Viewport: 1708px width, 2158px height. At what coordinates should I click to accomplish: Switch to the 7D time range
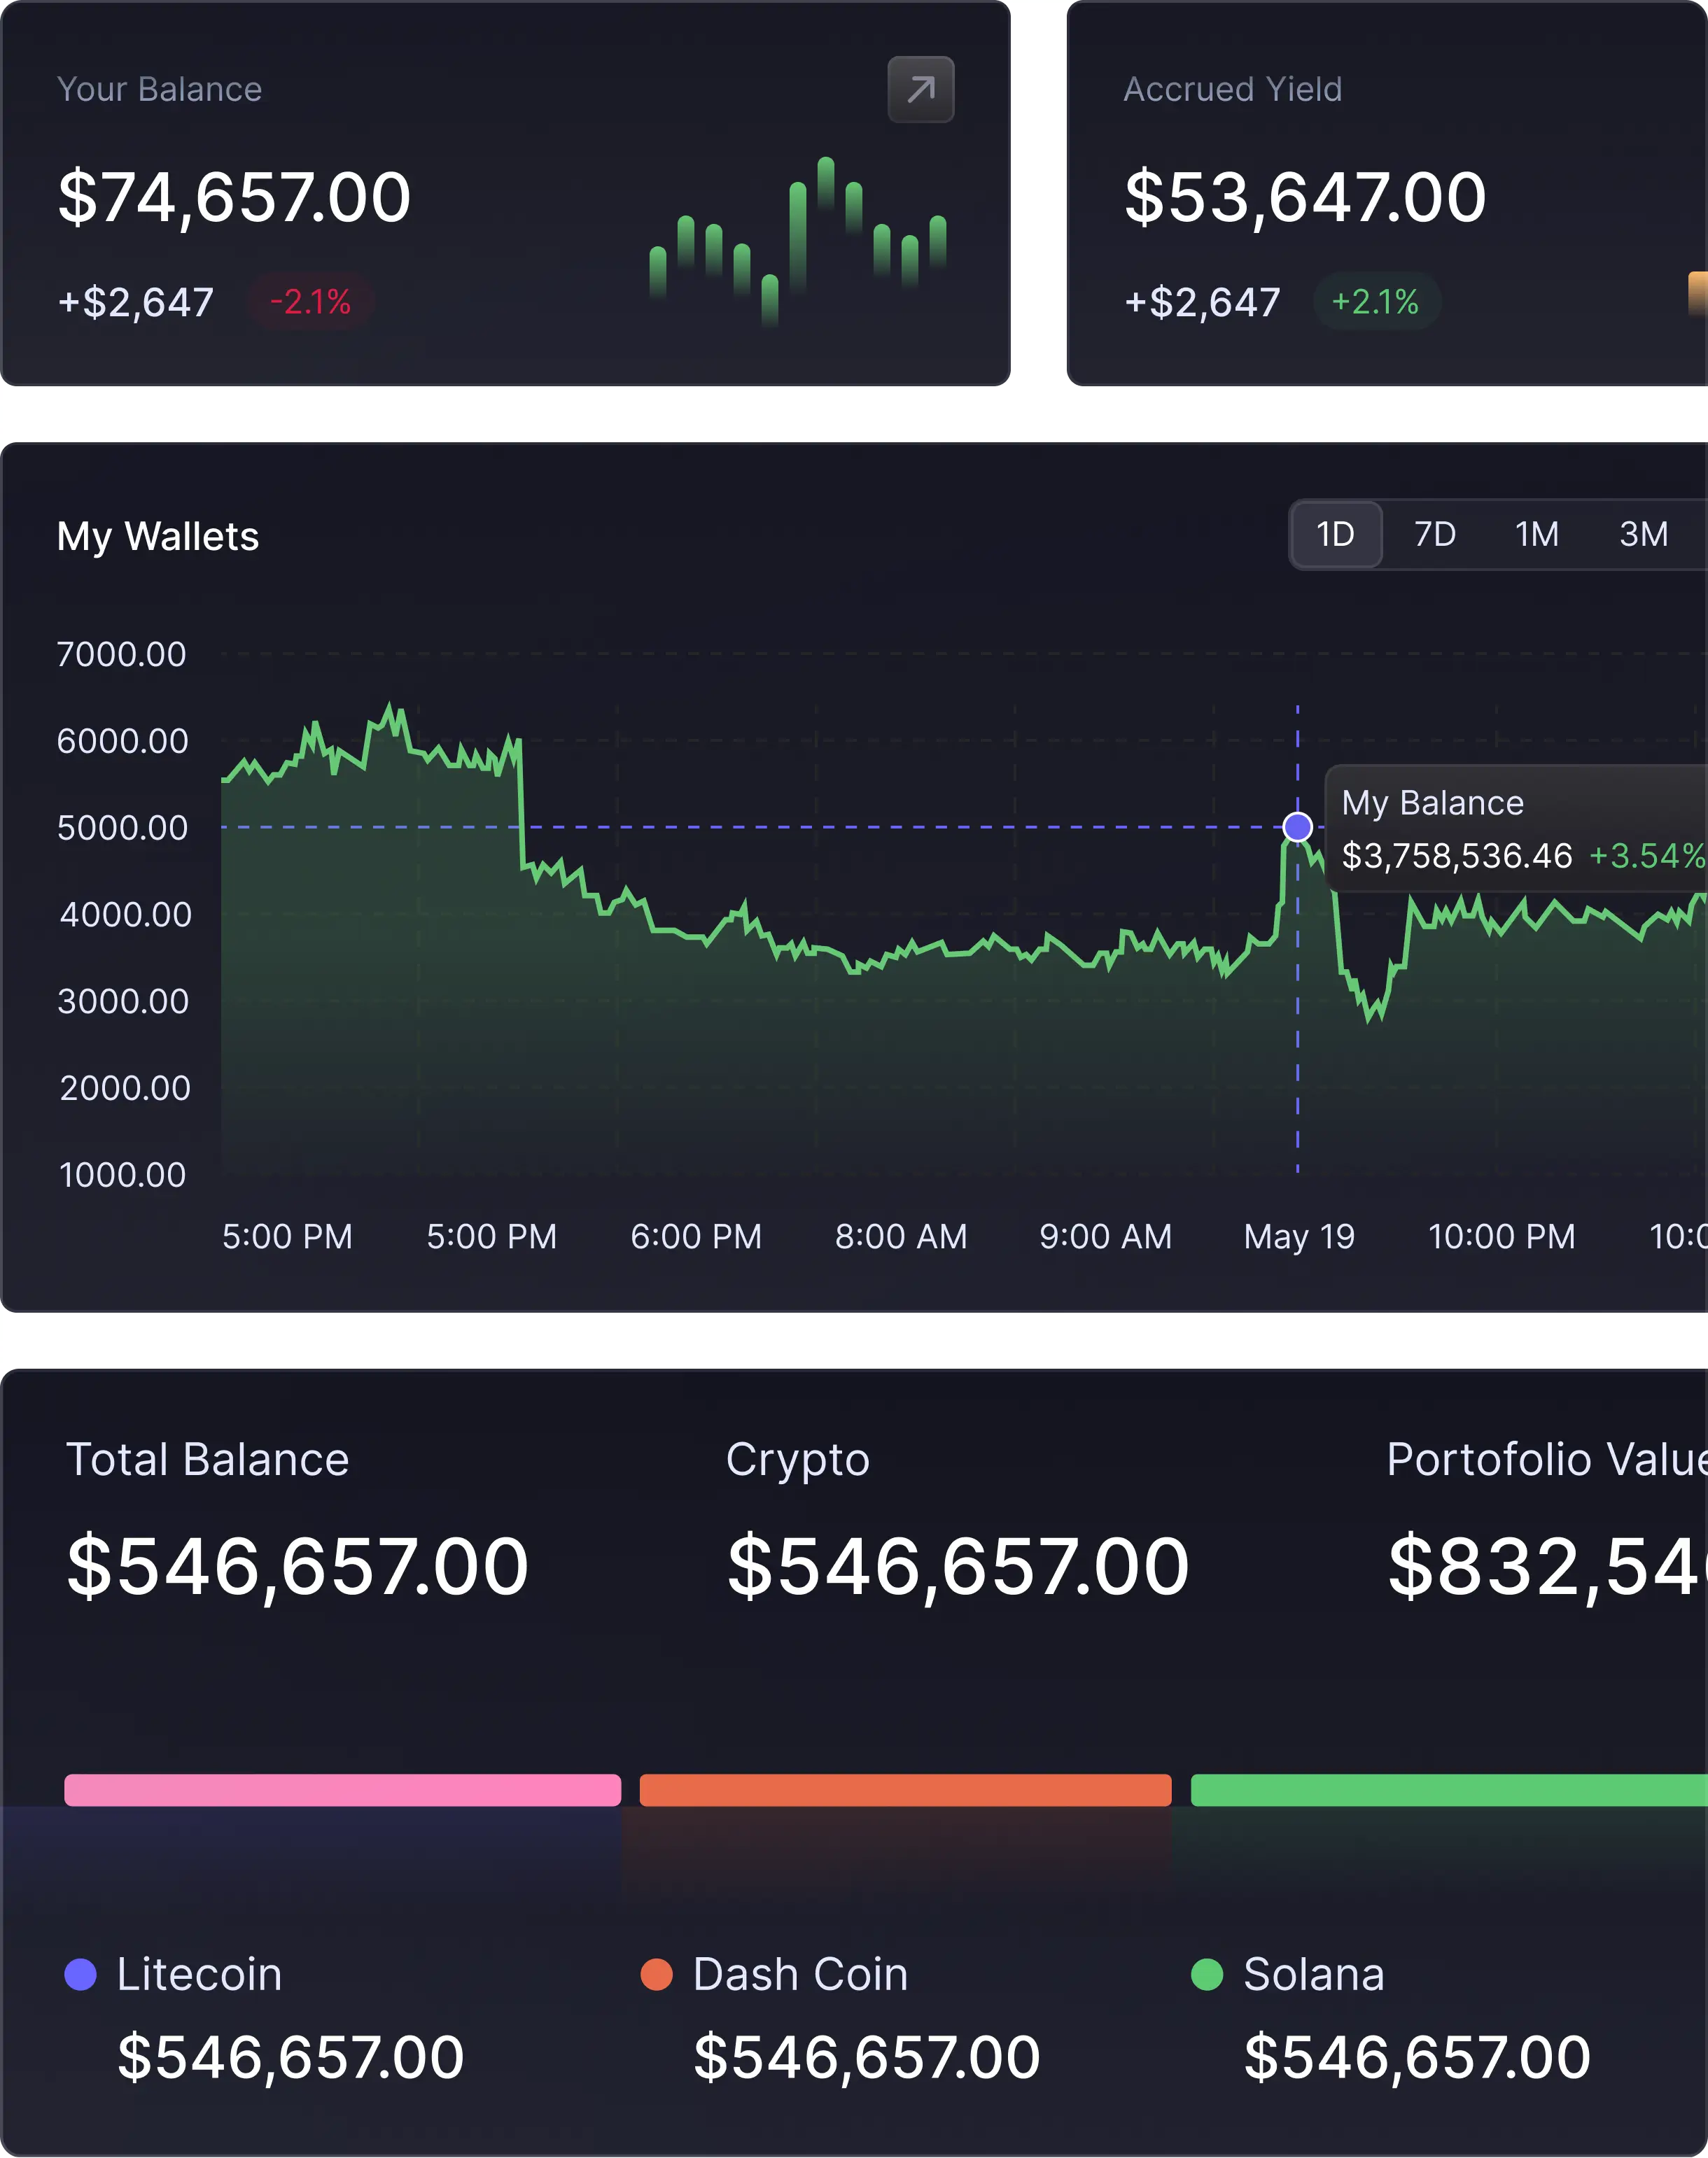point(1435,534)
